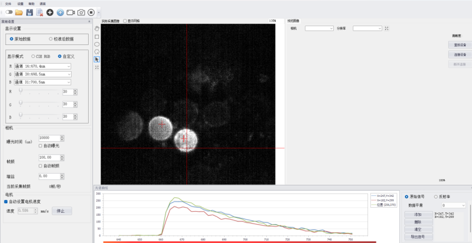Image resolution: width=472 pixels, height=243 pixels.
Task: Enable the 显示网格 grid checkbox
Action: click(125, 20)
